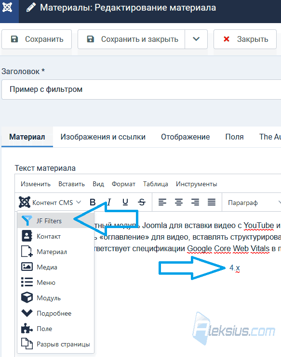Click the Закрыть button

tap(245, 39)
